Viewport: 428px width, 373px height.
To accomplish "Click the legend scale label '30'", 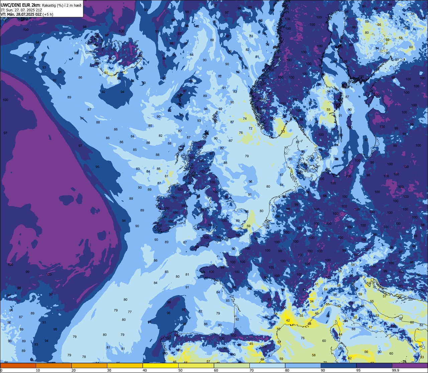I will [109, 370].
